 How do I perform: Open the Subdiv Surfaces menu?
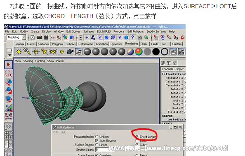click(156, 32)
